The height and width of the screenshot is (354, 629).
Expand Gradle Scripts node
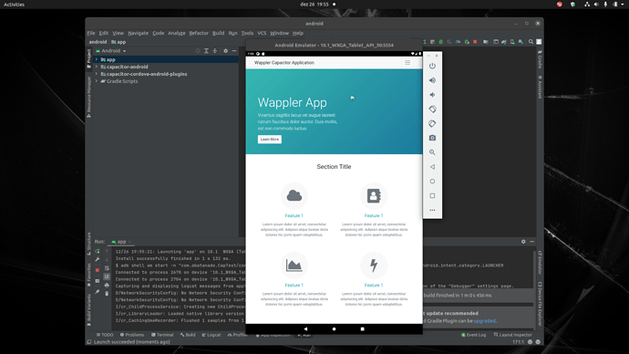pyautogui.click(x=97, y=81)
